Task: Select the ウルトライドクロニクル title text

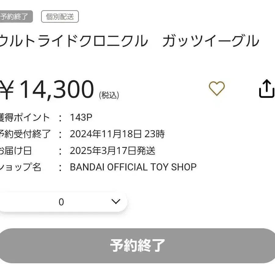Action: pyautogui.click(x=74, y=41)
